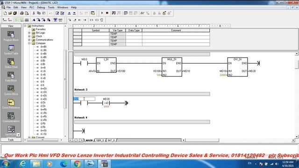
Task: Select the Favorites tree folder
Action: coord(41,29)
